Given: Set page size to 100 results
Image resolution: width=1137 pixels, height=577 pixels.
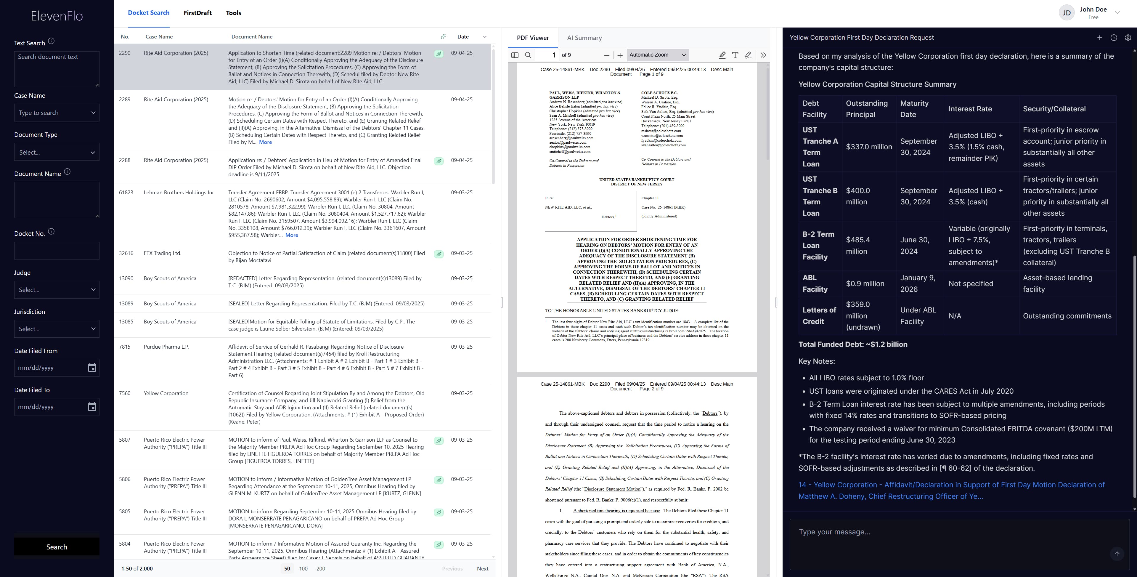Looking at the screenshot, I should tap(303, 569).
